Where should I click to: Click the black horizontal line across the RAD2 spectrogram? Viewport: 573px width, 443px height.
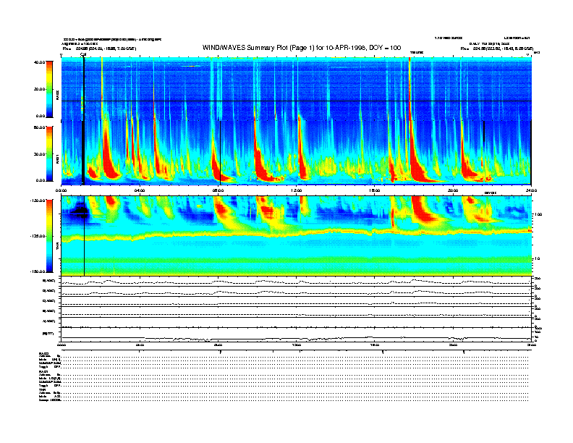[296, 101]
